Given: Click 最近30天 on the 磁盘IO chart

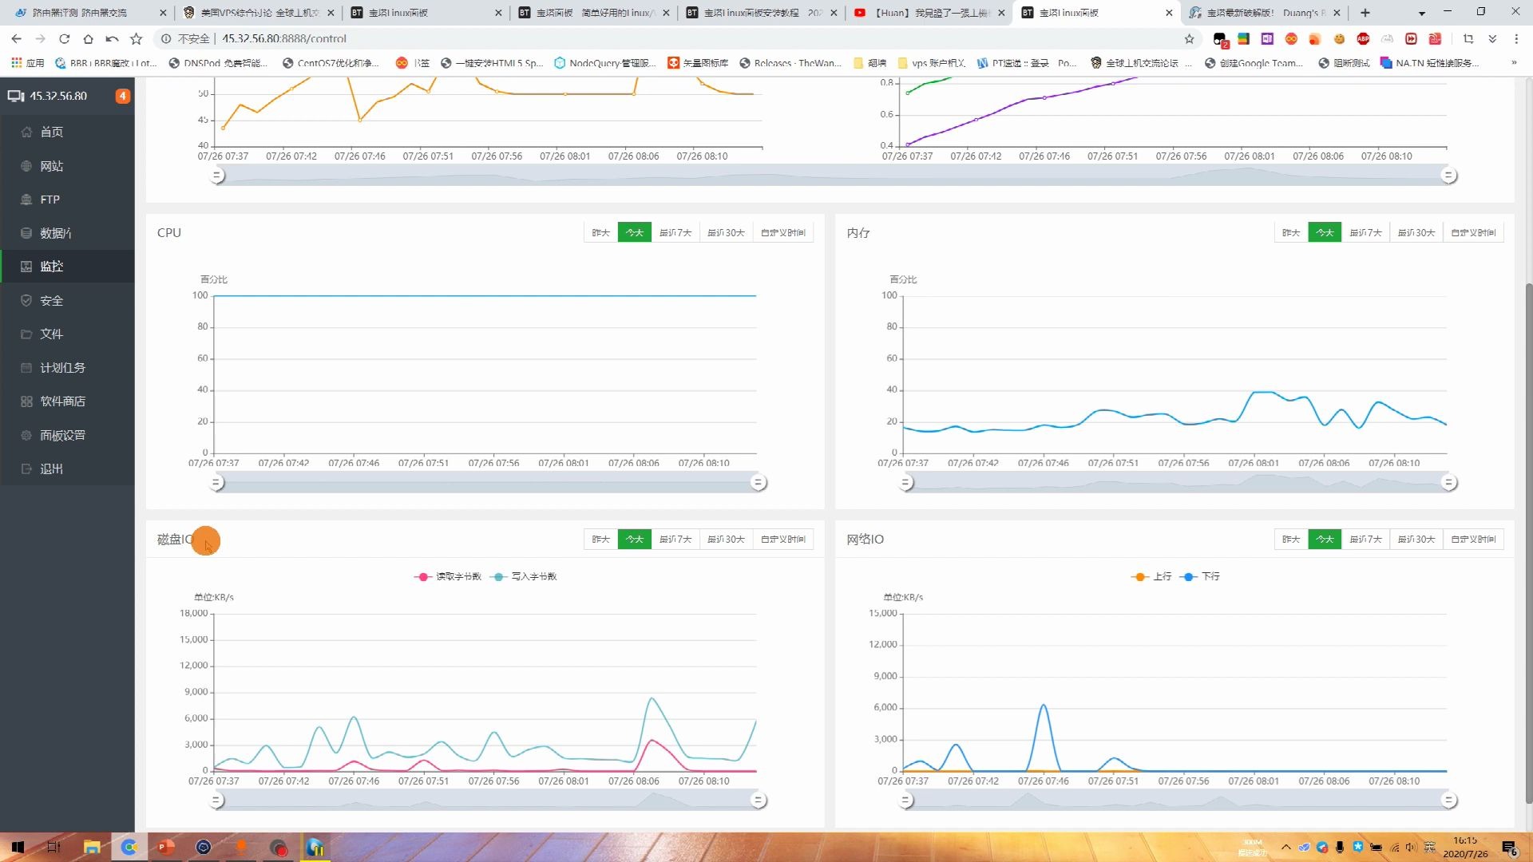Looking at the screenshot, I should pos(726,540).
